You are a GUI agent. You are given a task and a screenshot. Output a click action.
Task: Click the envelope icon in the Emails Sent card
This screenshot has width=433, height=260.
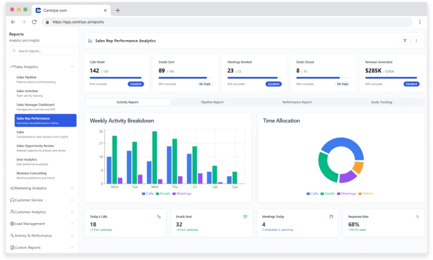click(x=245, y=217)
